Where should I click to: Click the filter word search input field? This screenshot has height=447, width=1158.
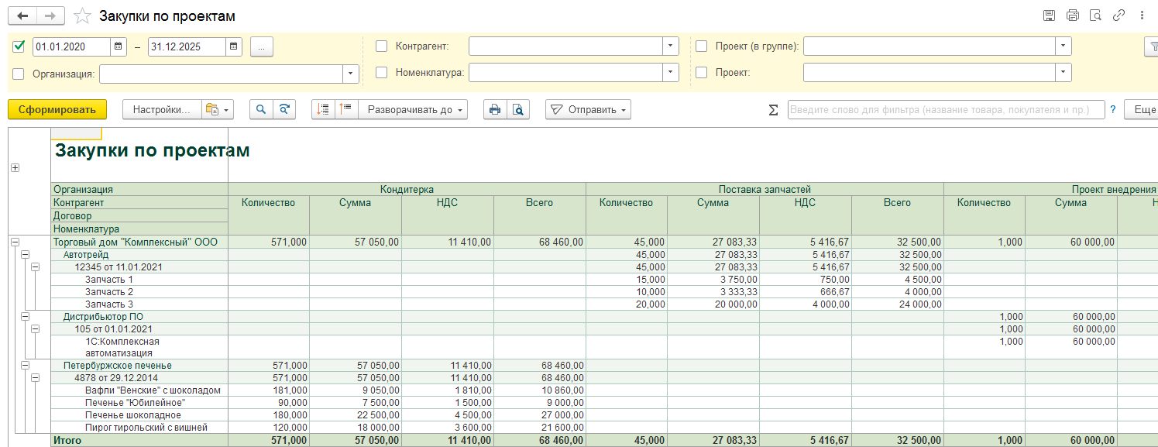[x=946, y=110]
